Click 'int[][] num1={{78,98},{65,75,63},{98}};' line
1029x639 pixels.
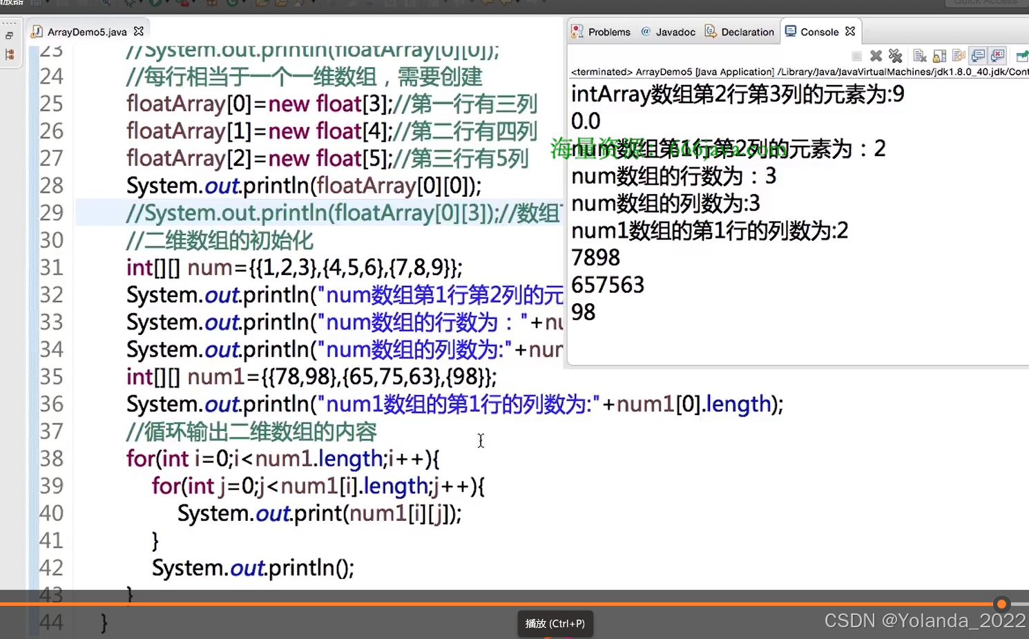311,376
